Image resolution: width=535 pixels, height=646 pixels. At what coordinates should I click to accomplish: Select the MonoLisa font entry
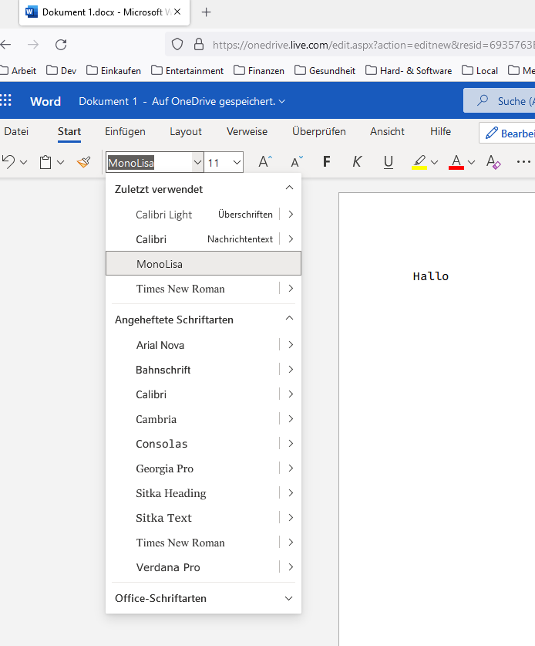(204, 264)
